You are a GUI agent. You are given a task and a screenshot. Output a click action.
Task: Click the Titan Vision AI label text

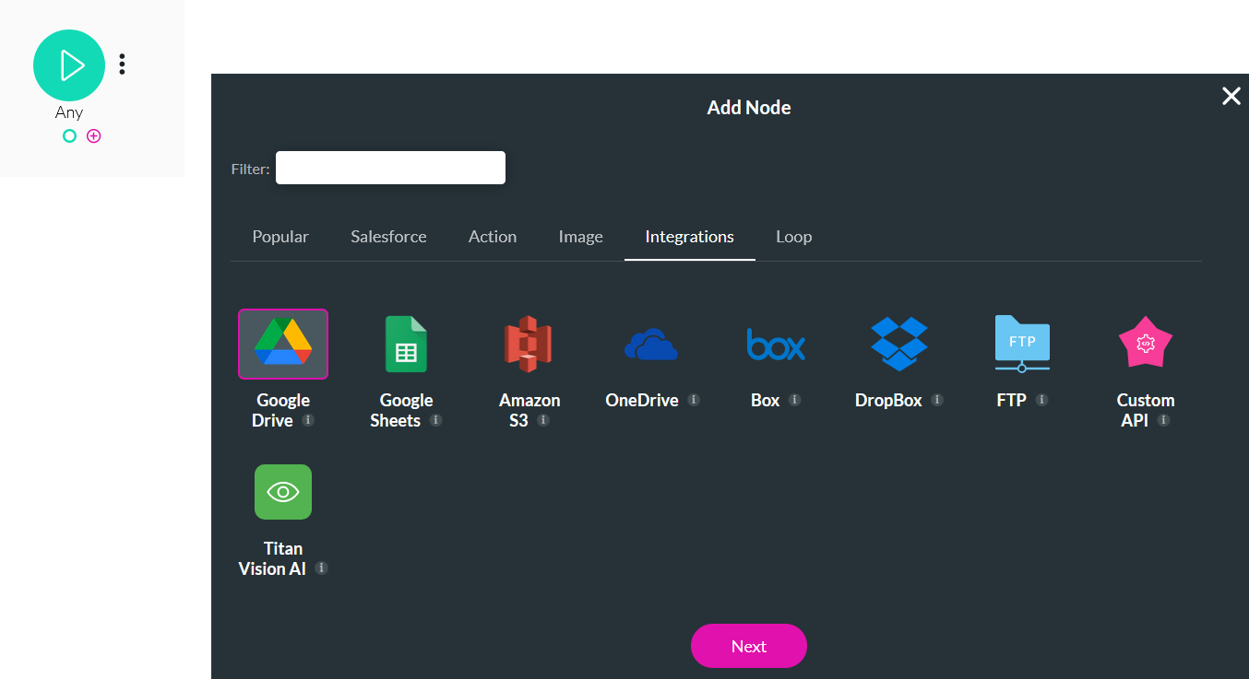[x=273, y=558]
